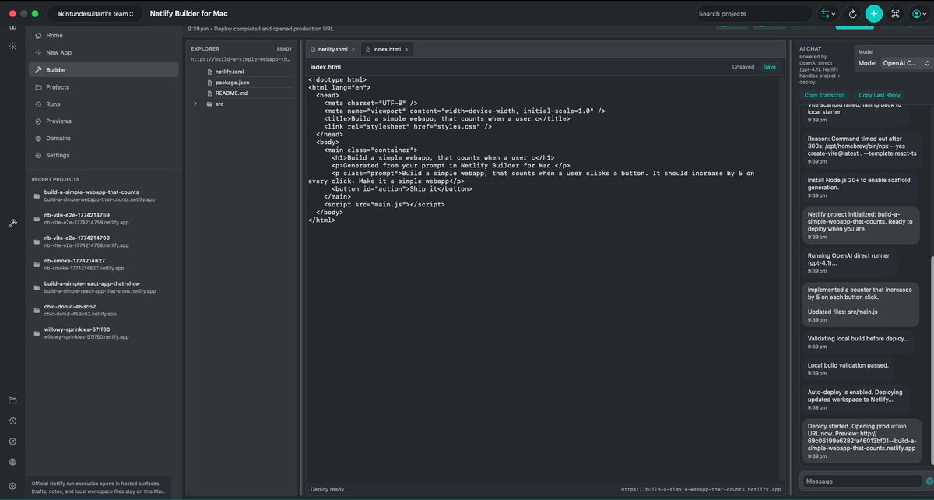Click the READY label in the Explorer header
The width and height of the screenshot is (934, 500).
(x=284, y=49)
